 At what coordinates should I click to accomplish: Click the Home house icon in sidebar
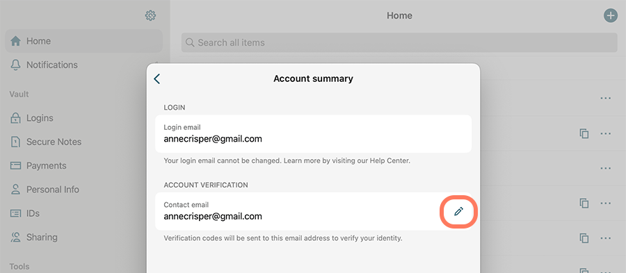pyautogui.click(x=15, y=41)
